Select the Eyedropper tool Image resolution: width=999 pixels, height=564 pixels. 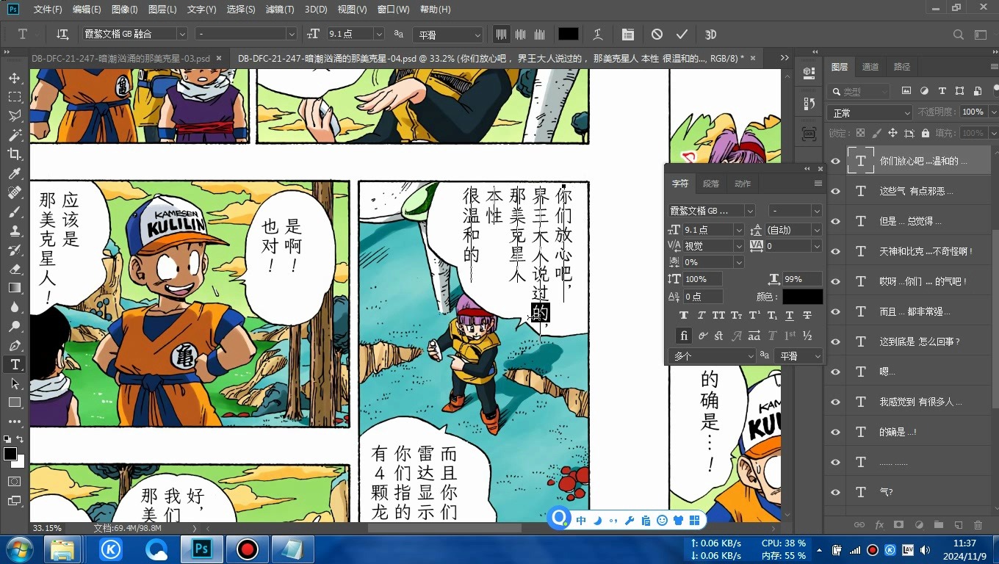(14, 173)
